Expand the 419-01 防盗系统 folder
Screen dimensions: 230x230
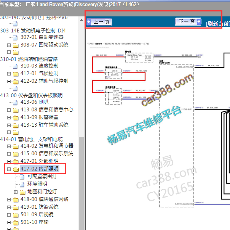[9, 207]
